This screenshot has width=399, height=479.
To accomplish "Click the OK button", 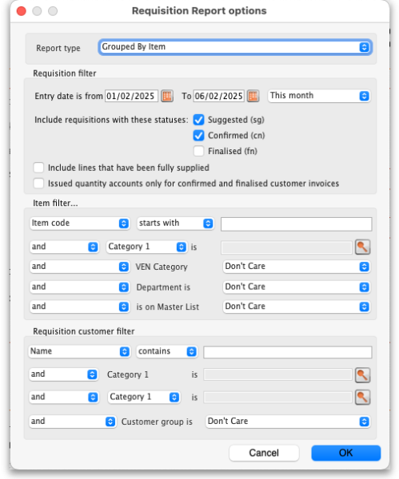I will coord(345,453).
